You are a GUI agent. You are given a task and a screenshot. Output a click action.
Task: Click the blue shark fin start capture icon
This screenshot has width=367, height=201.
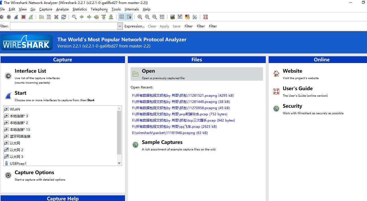coord(16,17)
